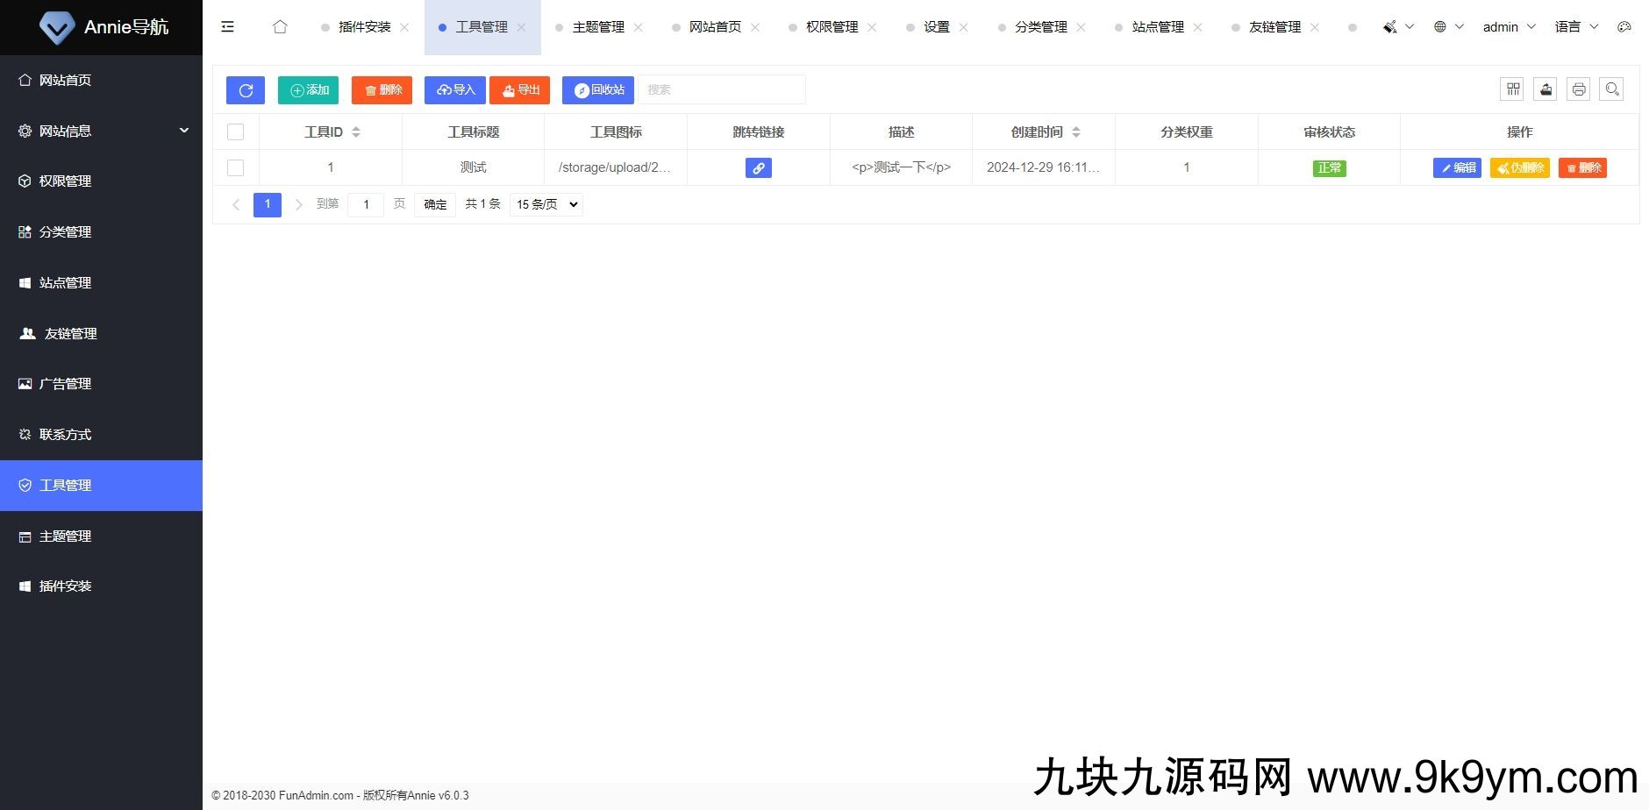Switch to the 设置 tab
The image size is (1649, 810).
pyautogui.click(x=936, y=27)
